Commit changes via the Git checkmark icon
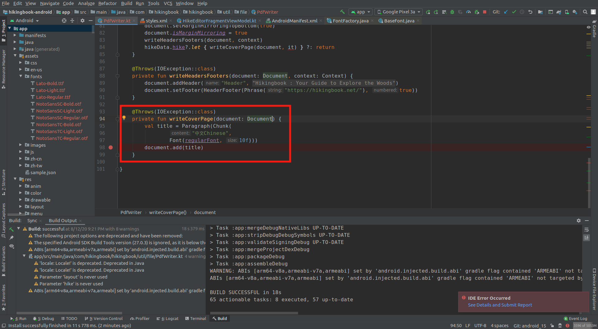 click(x=514, y=12)
